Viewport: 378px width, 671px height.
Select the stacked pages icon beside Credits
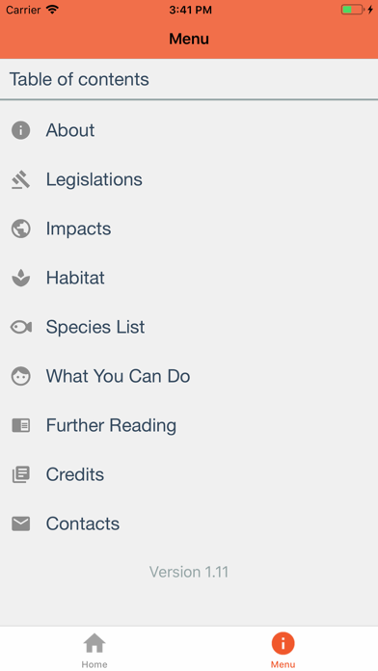pos(20,474)
